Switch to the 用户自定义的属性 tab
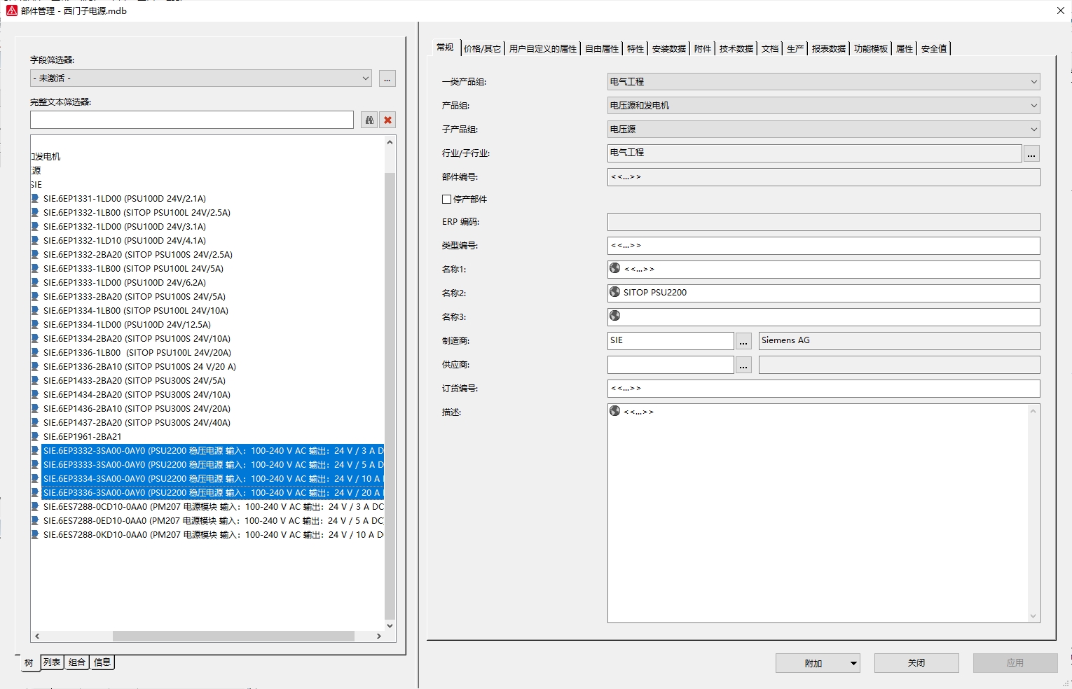Screen dimensions: 1072x689 (x=543, y=48)
